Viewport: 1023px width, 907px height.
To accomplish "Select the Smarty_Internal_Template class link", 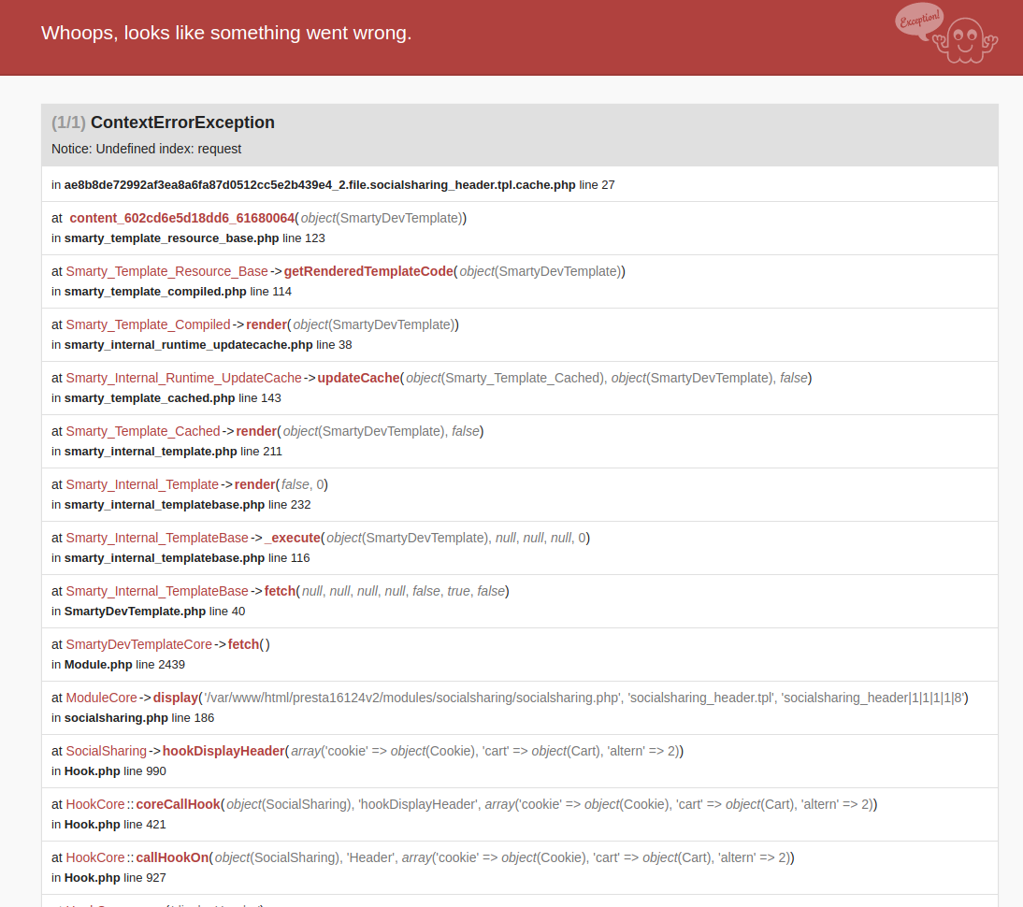I will (142, 484).
